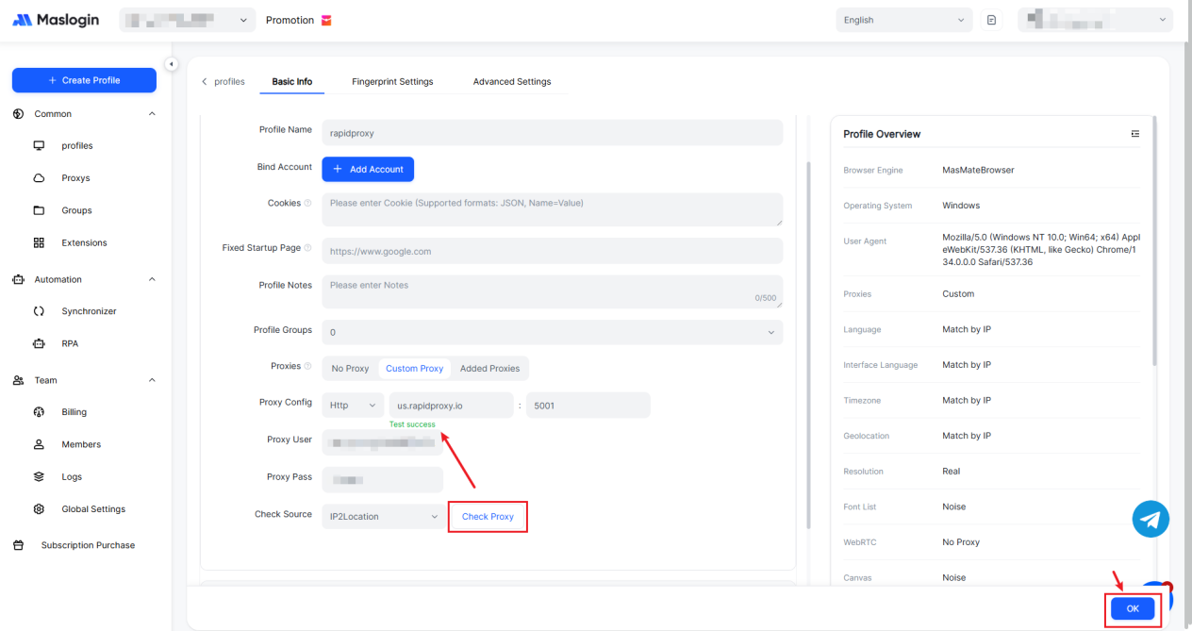The width and height of the screenshot is (1192, 631).
Task: Collapse the sidebar with the arrow icon
Action: (x=171, y=64)
